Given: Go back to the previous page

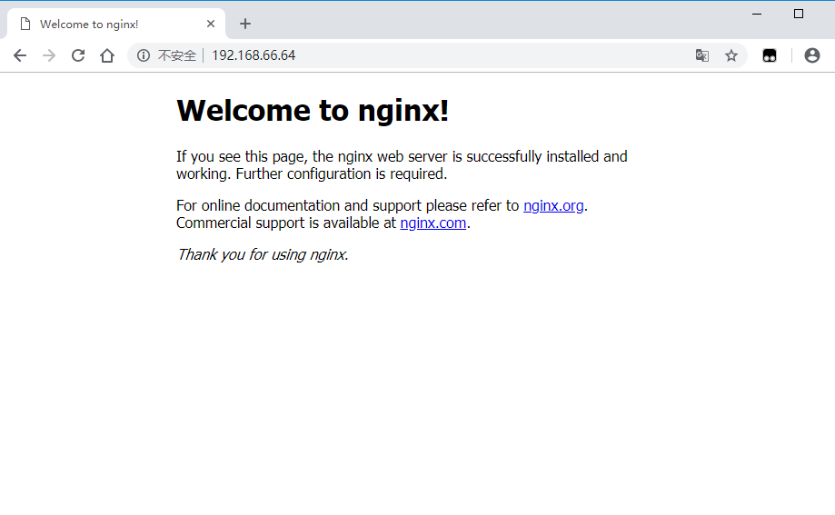Looking at the screenshot, I should coord(20,55).
